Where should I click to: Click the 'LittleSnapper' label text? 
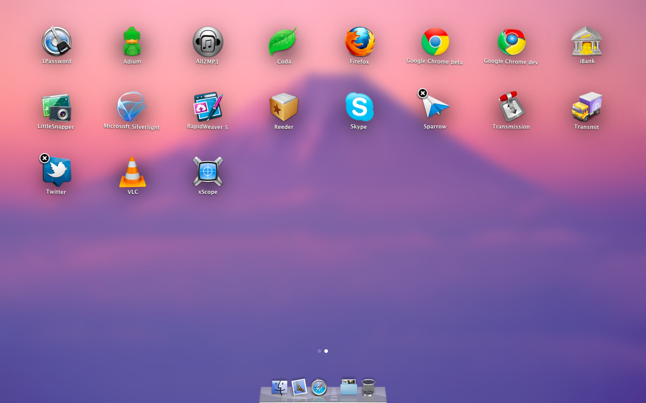[x=56, y=127]
